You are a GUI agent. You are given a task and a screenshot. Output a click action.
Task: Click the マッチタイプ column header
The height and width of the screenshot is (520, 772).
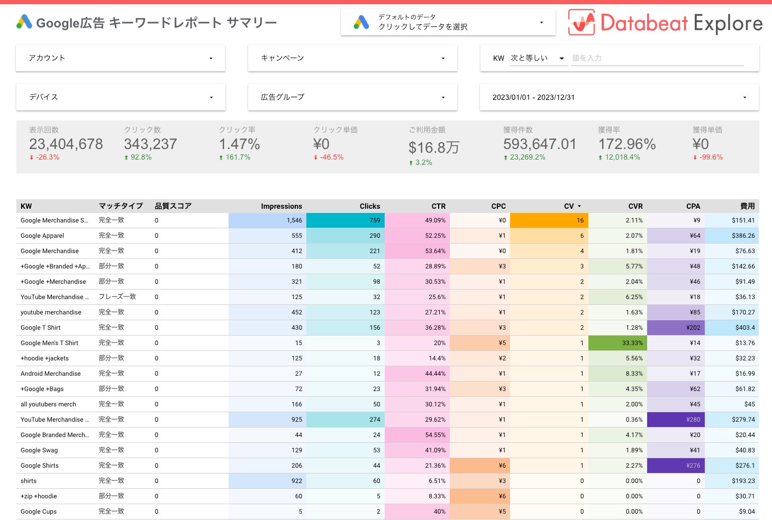121,207
